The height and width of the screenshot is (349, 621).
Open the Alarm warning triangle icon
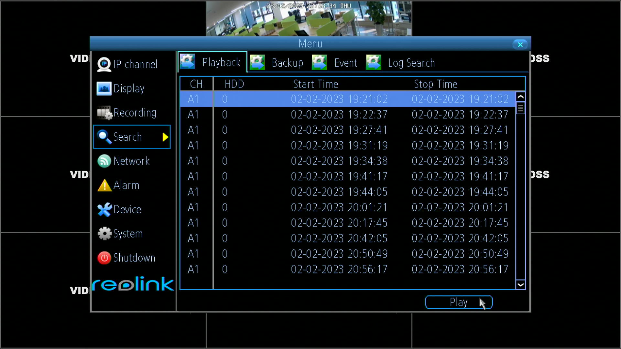[x=104, y=185]
